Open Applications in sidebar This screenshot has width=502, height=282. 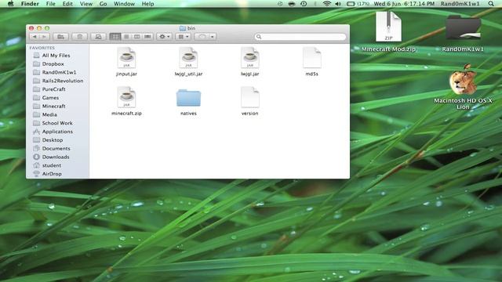point(57,132)
